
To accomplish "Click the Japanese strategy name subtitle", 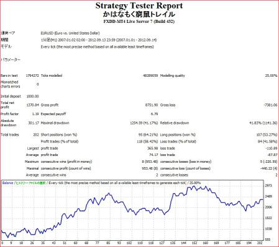I will (139, 14).
